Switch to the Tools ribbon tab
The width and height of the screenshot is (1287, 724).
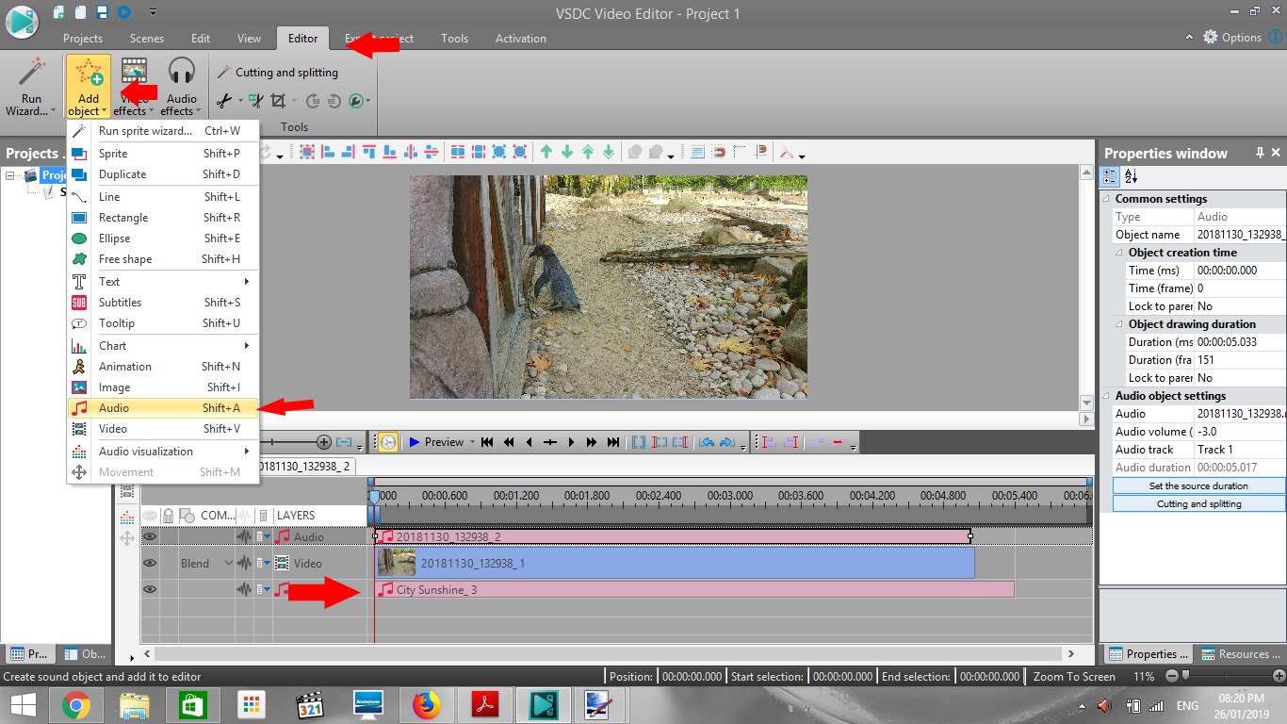point(454,39)
